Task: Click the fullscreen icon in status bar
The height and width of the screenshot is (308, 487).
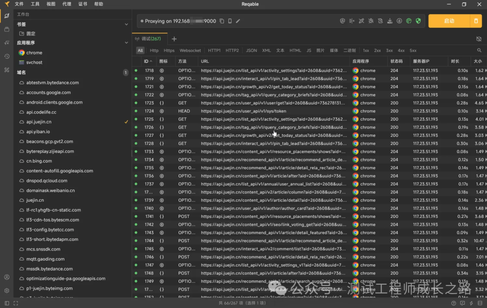Action: tap(15, 303)
